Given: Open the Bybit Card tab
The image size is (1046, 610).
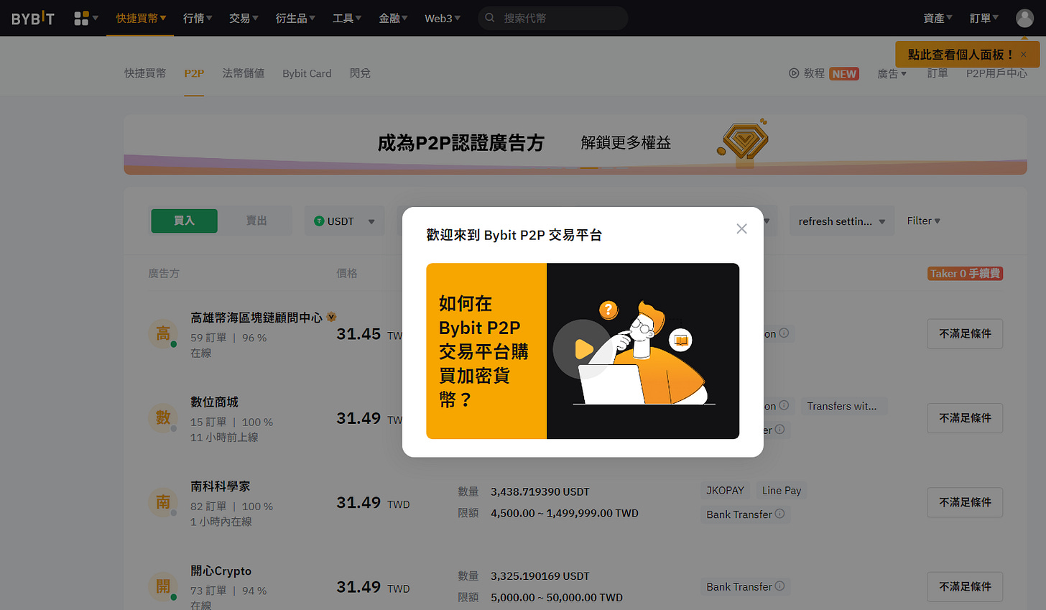Looking at the screenshot, I should coord(307,73).
